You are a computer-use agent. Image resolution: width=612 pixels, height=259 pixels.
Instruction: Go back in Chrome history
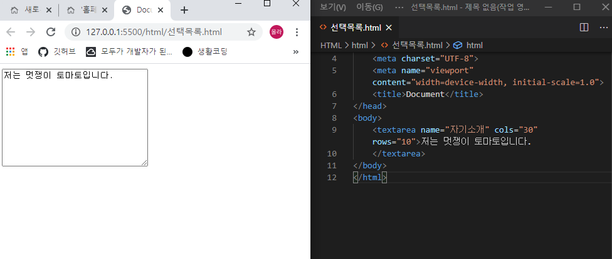[11, 32]
